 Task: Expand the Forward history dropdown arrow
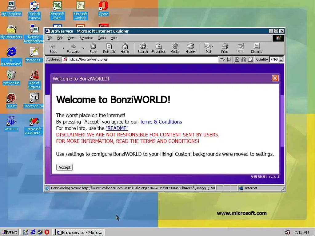[83, 48]
